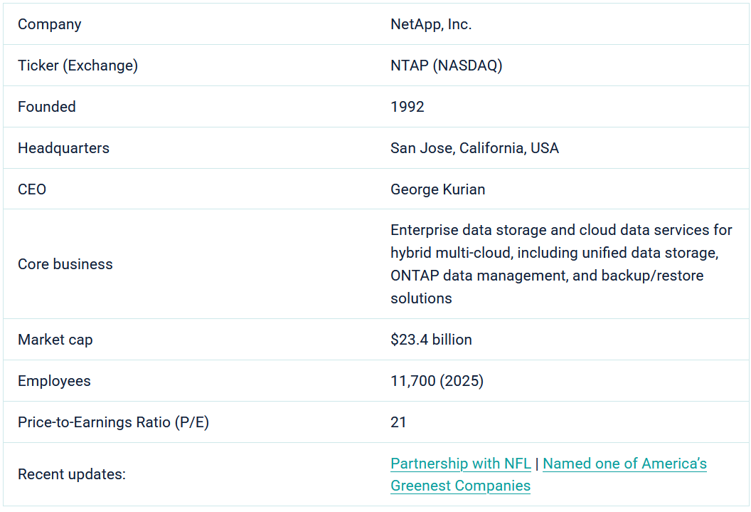Click the NetApp, Inc. company name cell

pos(431,24)
